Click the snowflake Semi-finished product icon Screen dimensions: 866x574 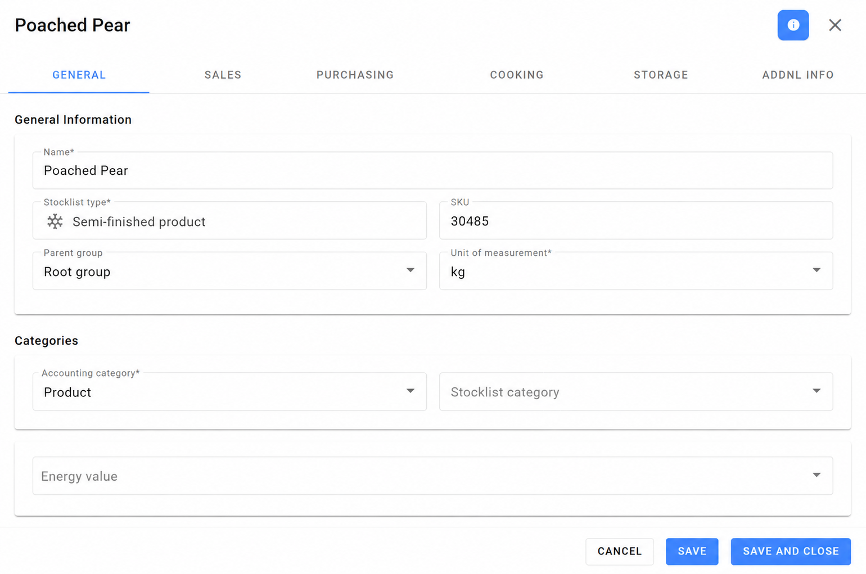55,222
